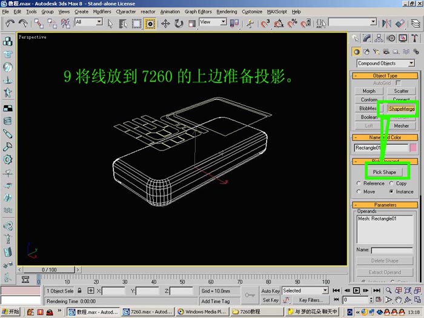Click the ShapeMerge button

pyautogui.click(x=401, y=108)
